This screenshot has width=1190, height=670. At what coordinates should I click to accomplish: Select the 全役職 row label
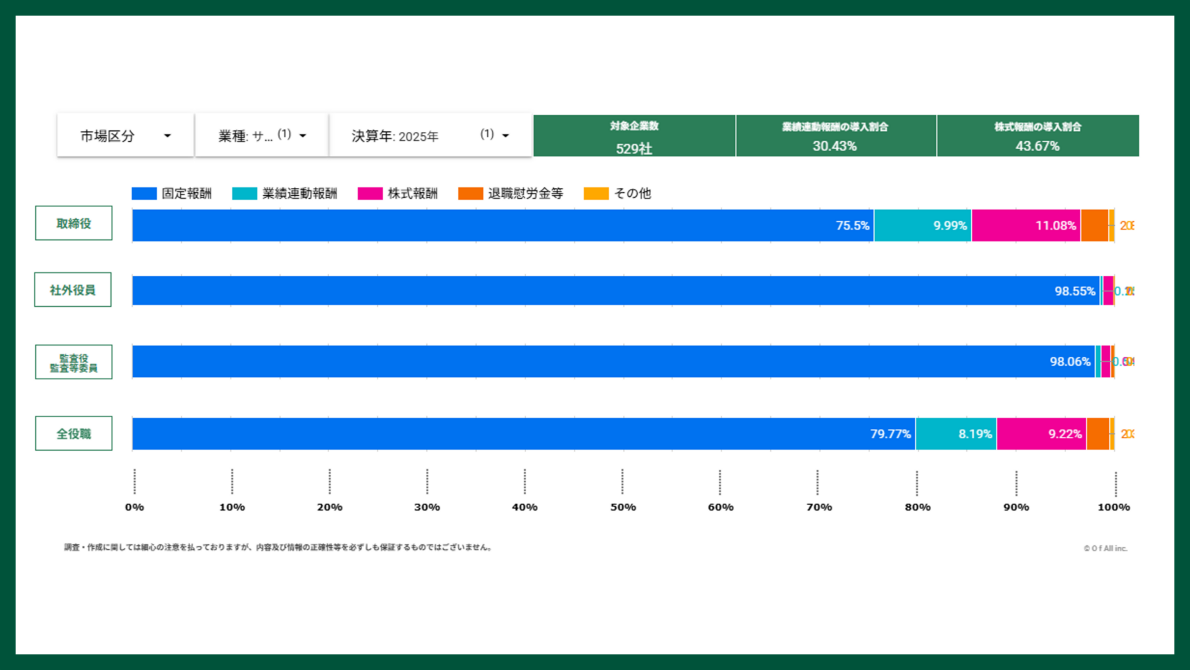(74, 434)
